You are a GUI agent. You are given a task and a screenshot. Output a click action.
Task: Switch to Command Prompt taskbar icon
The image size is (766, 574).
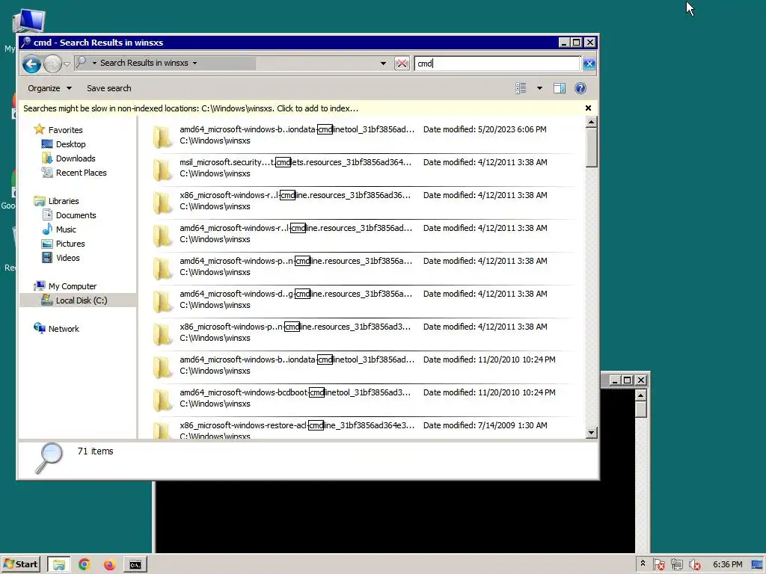tap(135, 565)
